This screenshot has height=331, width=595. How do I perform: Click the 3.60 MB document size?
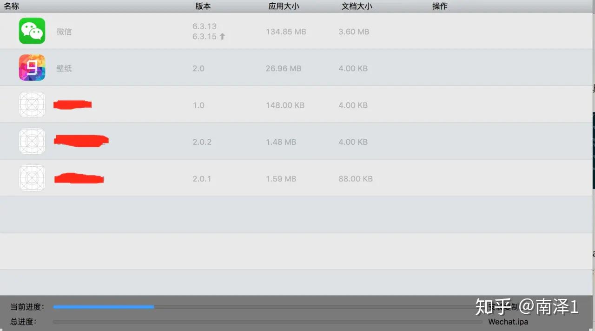[x=354, y=32]
